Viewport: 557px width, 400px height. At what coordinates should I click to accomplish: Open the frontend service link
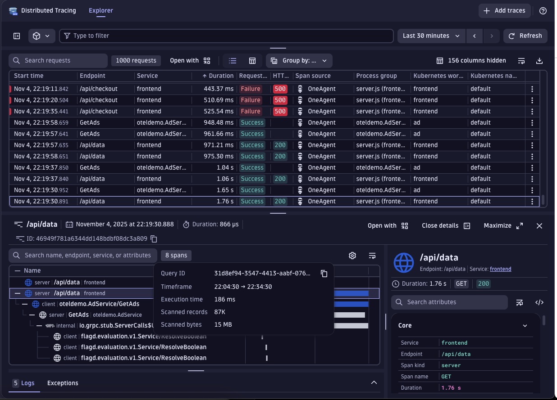pos(500,269)
